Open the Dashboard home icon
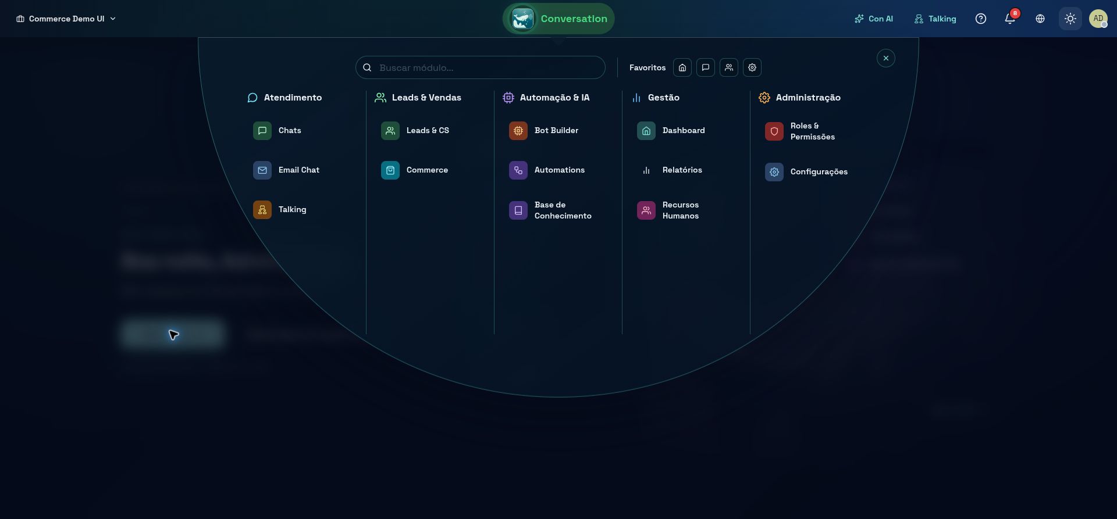Screen dimensions: 1117x519 (646, 131)
